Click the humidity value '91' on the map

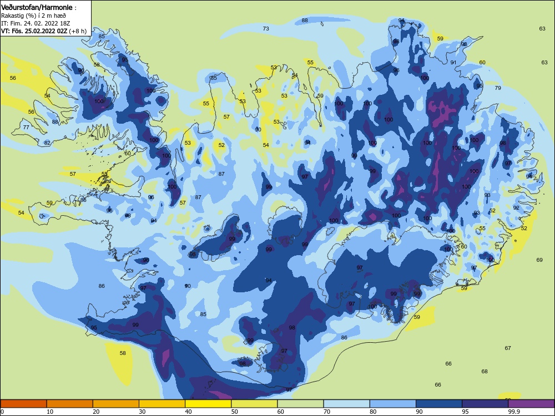coord(453,63)
